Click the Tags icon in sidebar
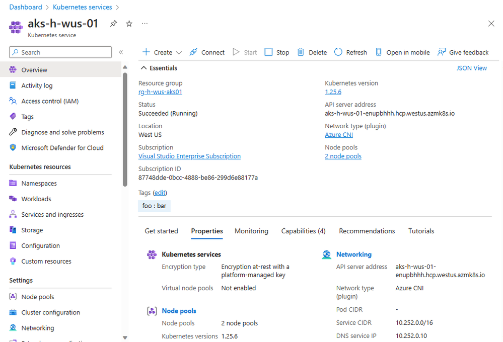Viewport: 503px width, 342px height. (13, 116)
